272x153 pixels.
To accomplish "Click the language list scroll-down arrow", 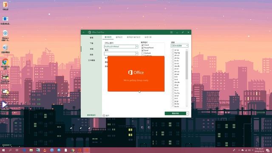I will pos(187,106).
